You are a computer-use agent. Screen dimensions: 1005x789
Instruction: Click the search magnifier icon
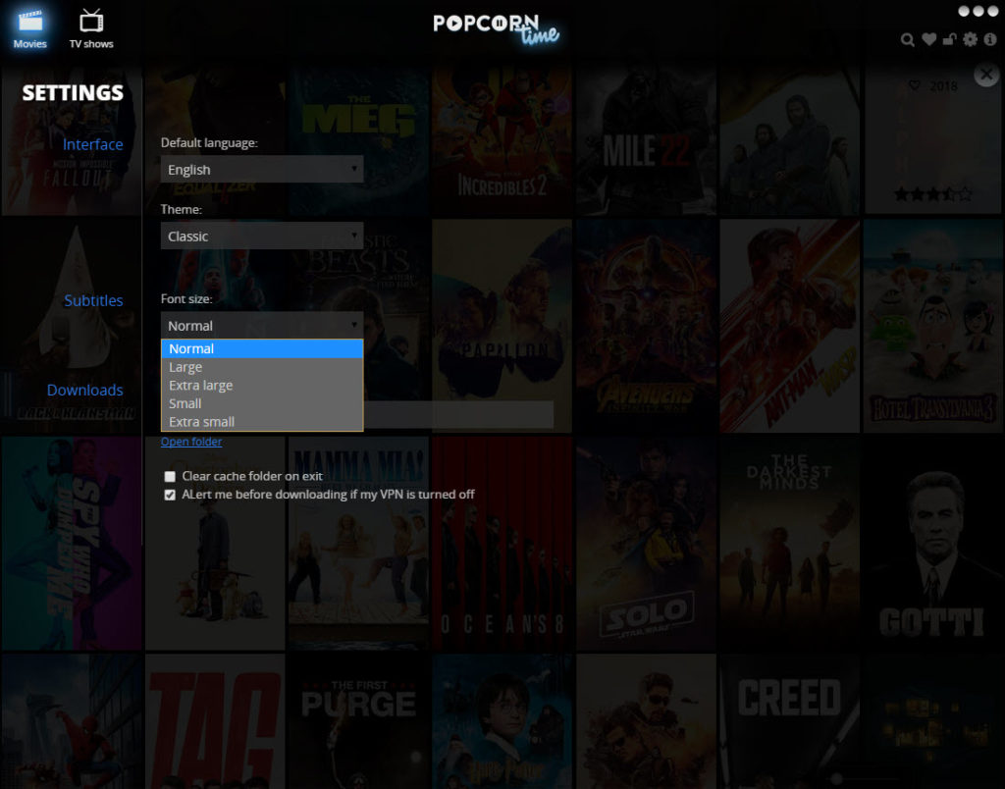tap(908, 39)
